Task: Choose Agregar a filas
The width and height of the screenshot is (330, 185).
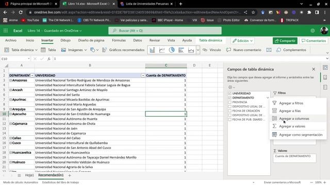Action: (298, 111)
